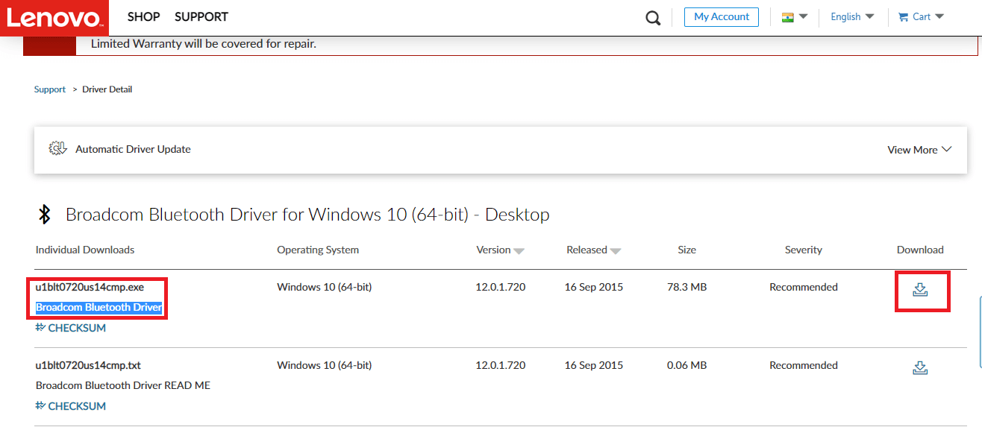The width and height of the screenshot is (982, 427).
Task: Click Individual Downloads column header
Action: pyautogui.click(x=85, y=250)
